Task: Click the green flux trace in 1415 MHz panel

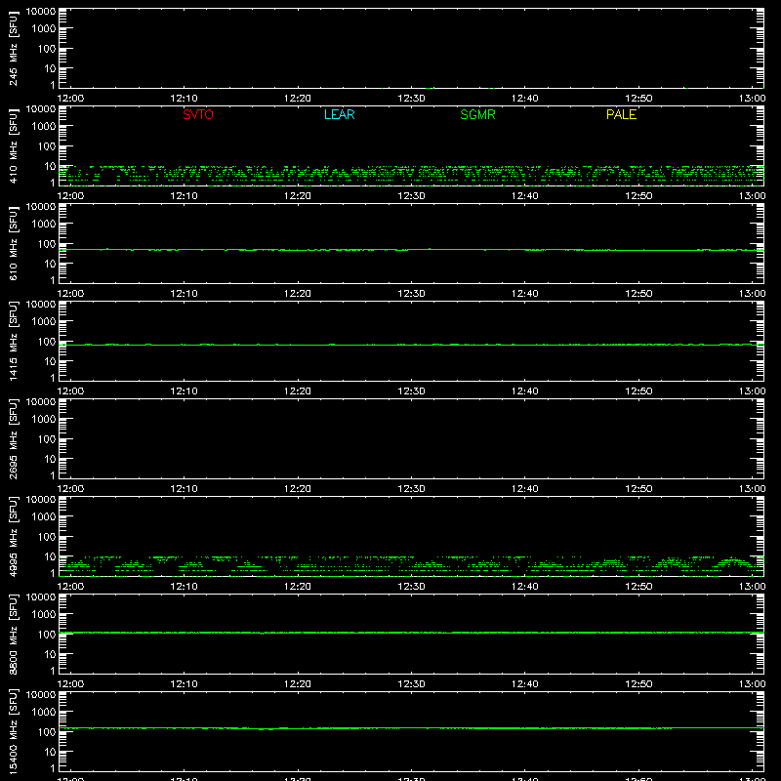Action: point(411,345)
